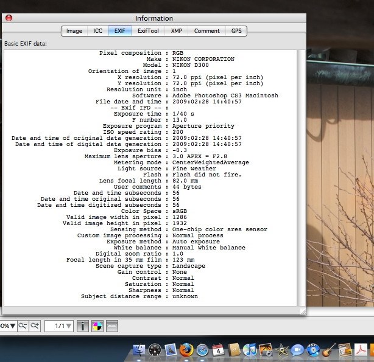Switch to the Image tab
The height and width of the screenshot is (362, 374).
(x=74, y=31)
